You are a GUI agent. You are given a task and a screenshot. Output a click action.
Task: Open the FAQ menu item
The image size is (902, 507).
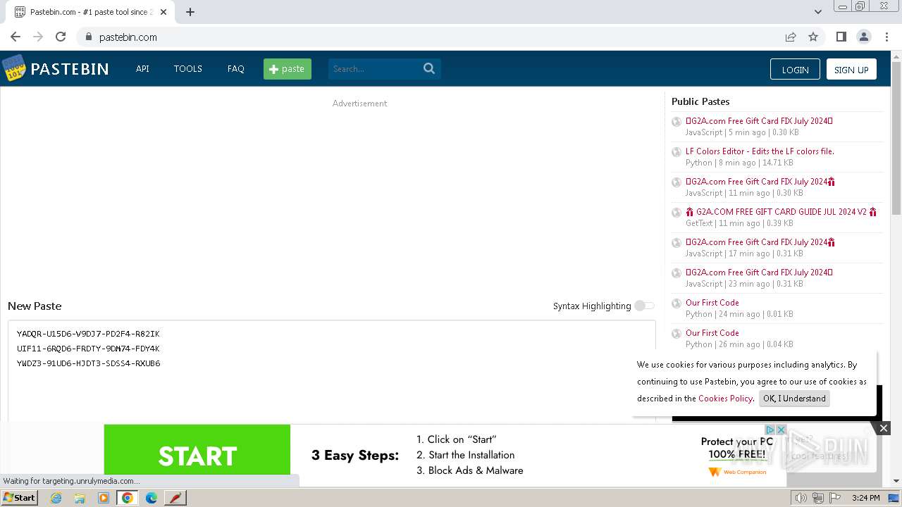pyautogui.click(x=236, y=68)
